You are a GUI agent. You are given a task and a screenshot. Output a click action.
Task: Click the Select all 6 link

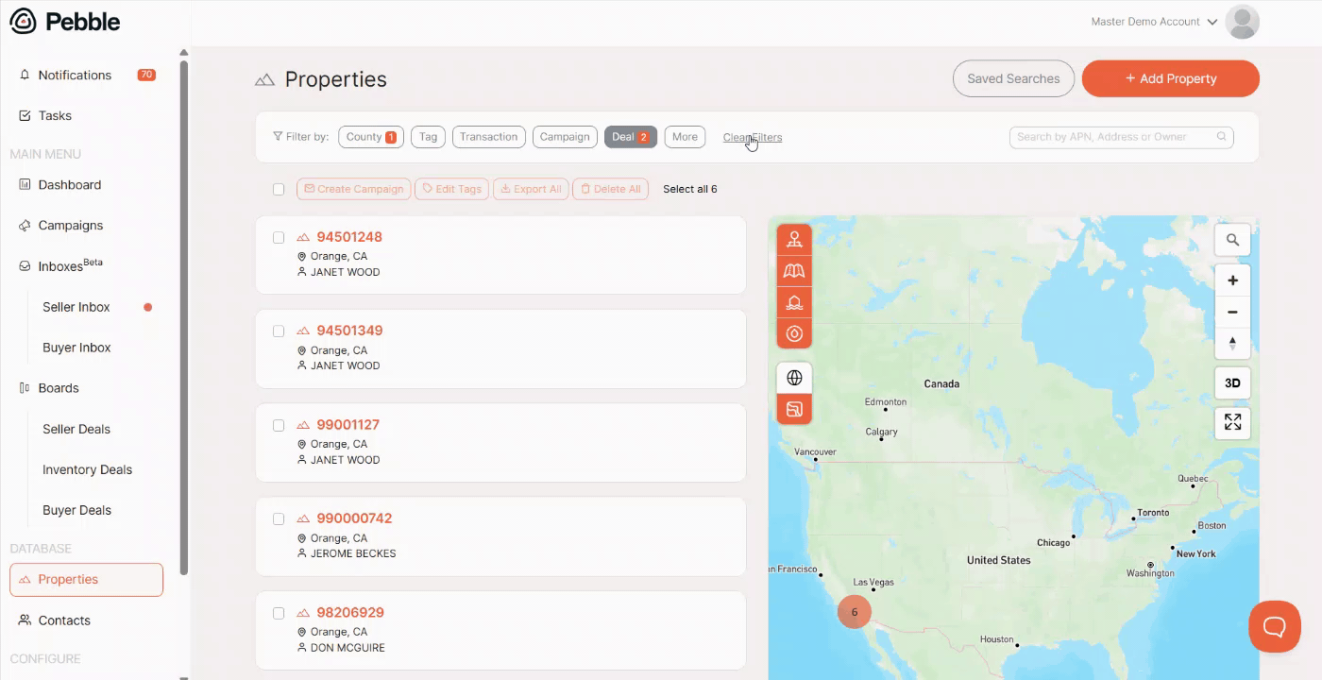pyautogui.click(x=690, y=189)
